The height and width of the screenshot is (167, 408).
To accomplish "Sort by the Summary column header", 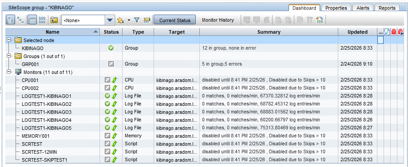I will click(x=269, y=32).
